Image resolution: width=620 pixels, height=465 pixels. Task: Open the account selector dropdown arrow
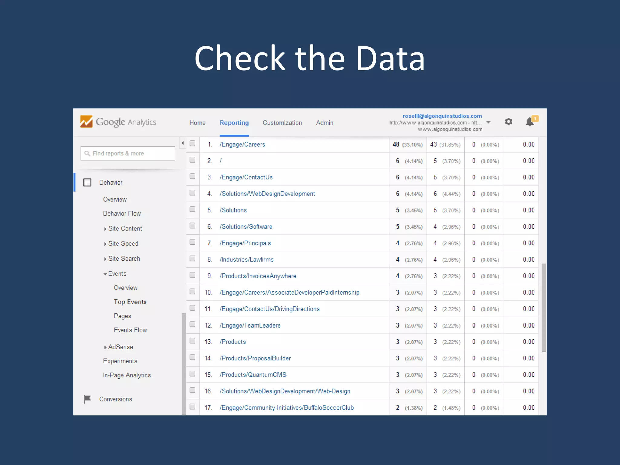click(488, 122)
